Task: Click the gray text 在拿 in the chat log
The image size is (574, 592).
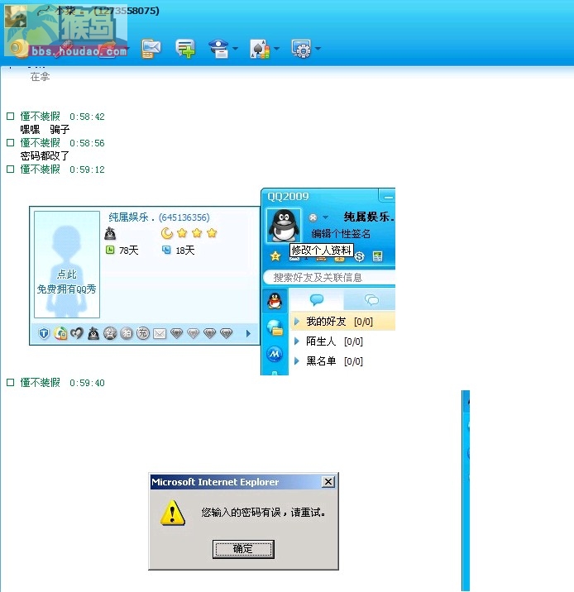Action: point(40,77)
